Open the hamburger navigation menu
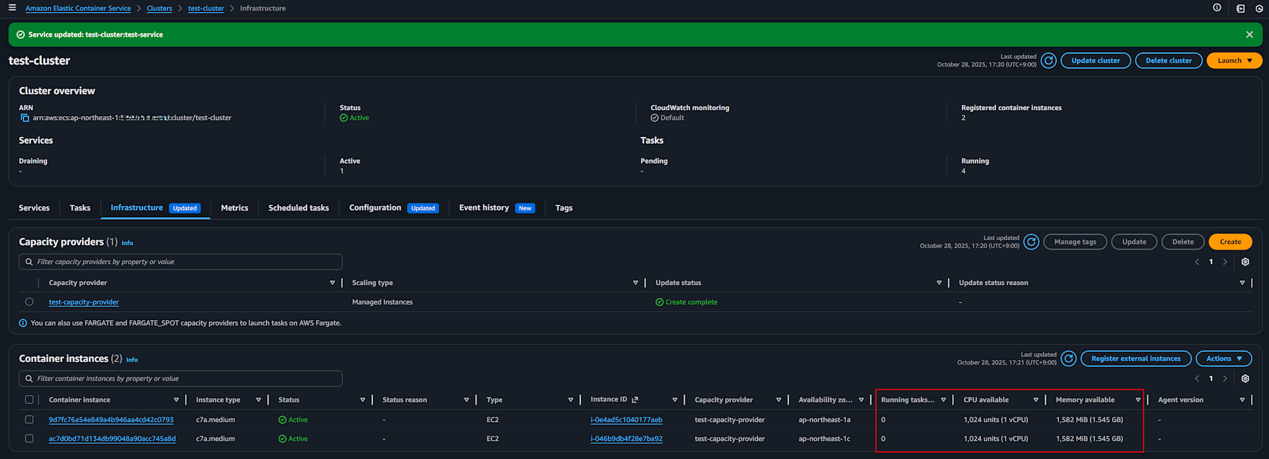 12,8
